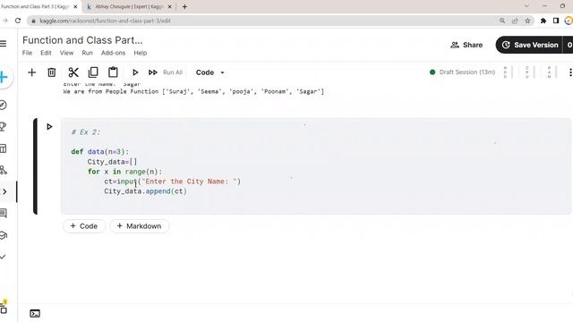Click the notebook title Function and Class Part
Image resolution: width=573 pixels, height=322 pixels.
pyautogui.click(x=82, y=40)
